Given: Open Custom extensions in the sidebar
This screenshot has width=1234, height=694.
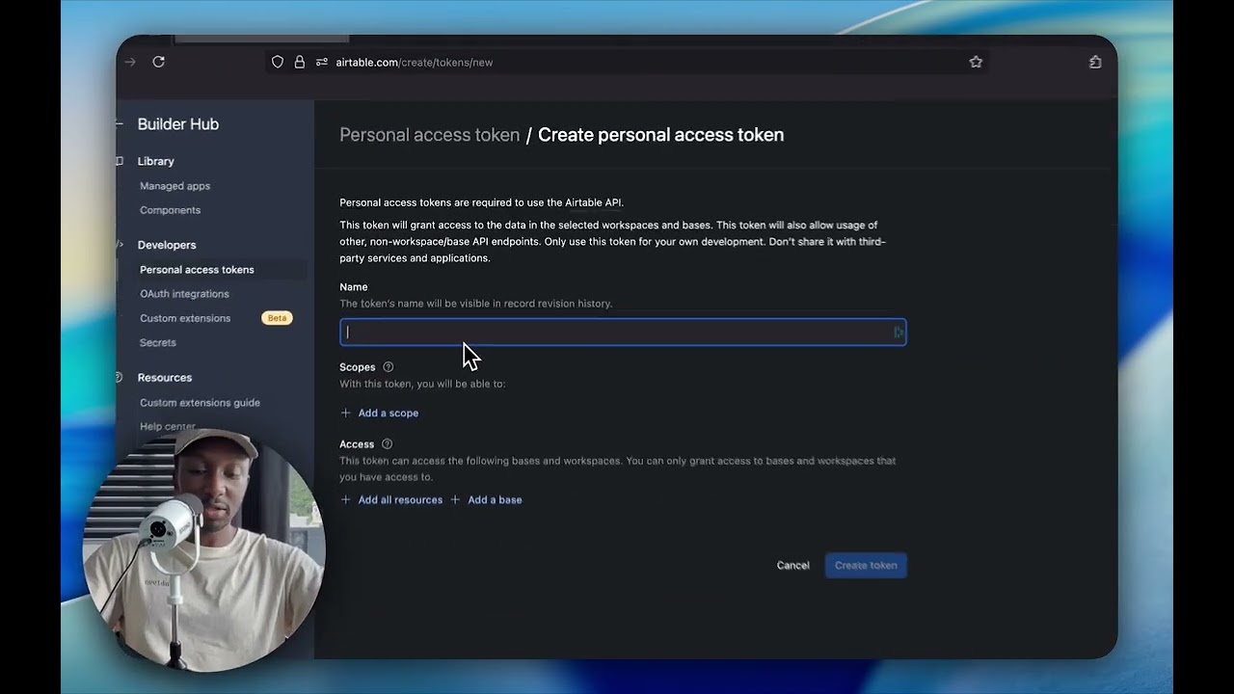Looking at the screenshot, I should pos(185,318).
